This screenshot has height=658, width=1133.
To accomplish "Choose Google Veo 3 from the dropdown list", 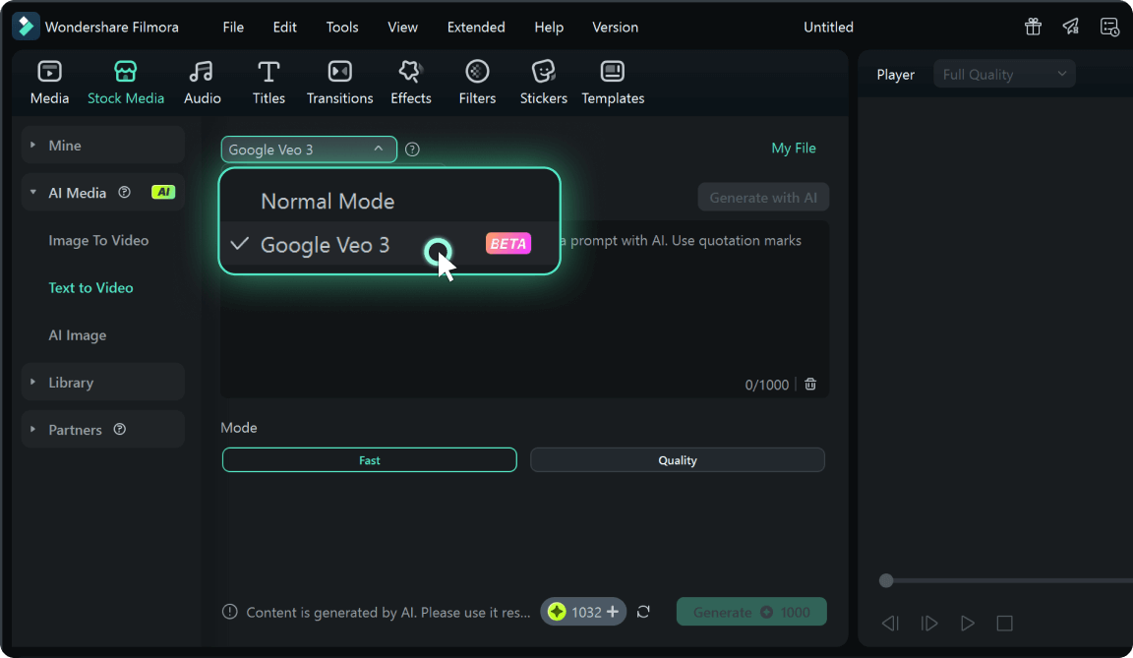I will [x=389, y=244].
